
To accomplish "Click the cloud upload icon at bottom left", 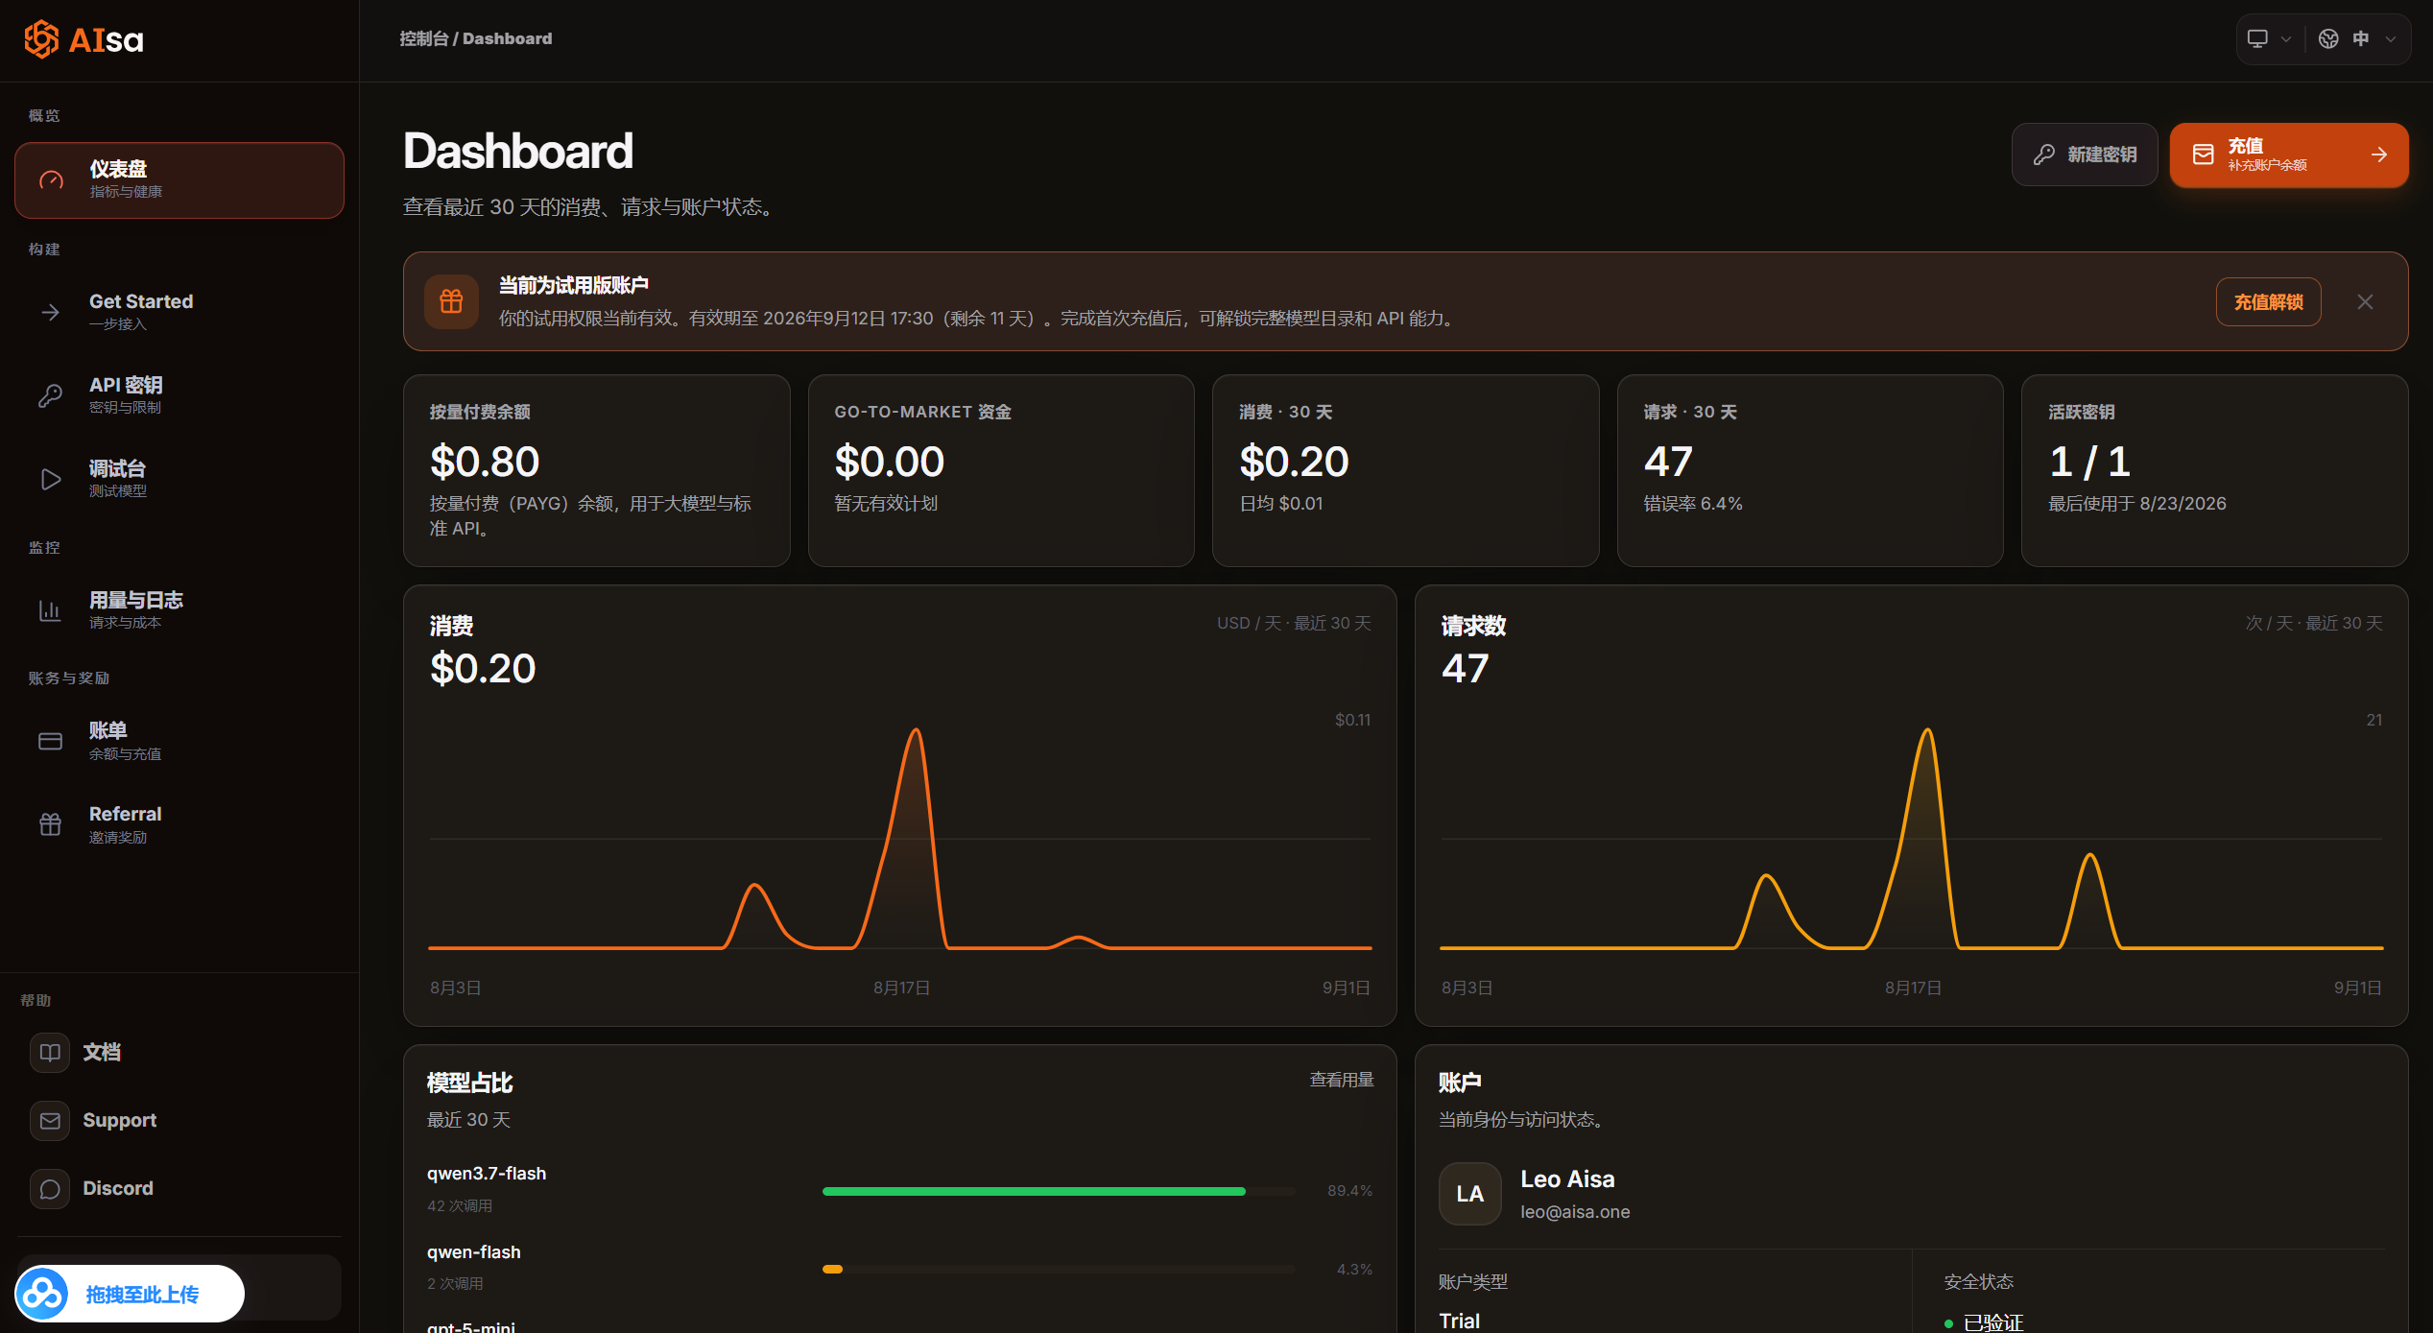I will coord(42,1294).
